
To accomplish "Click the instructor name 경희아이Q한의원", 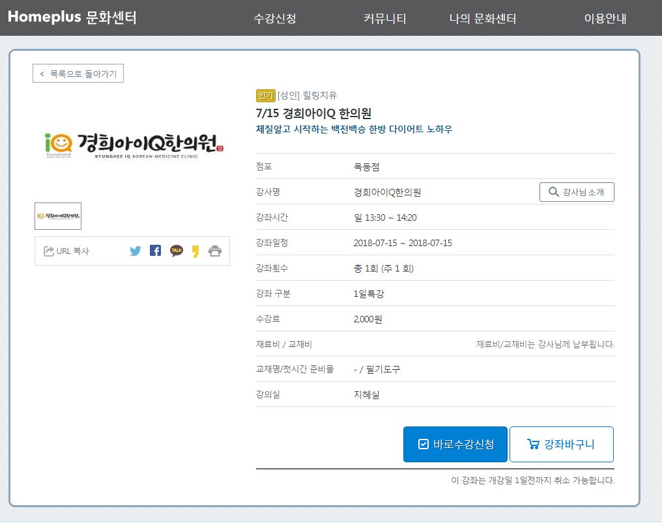I will coord(387,193).
